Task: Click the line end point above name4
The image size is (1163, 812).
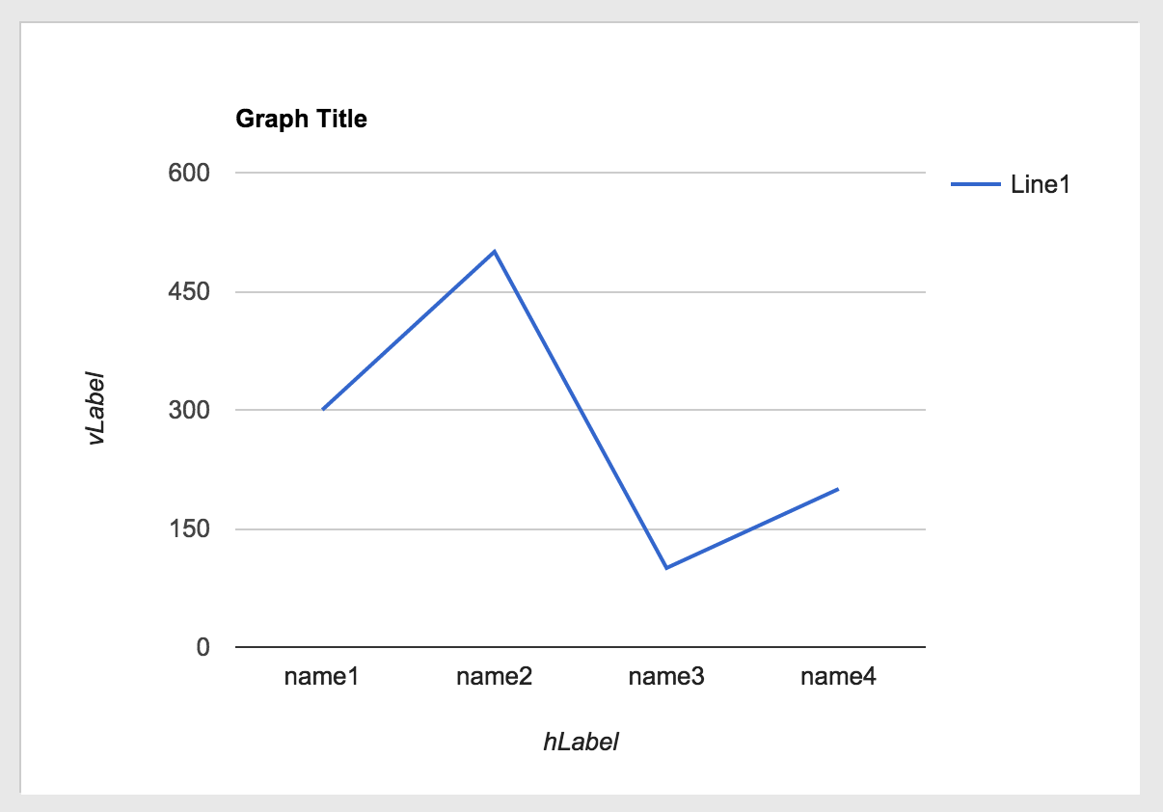Action: point(838,489)
